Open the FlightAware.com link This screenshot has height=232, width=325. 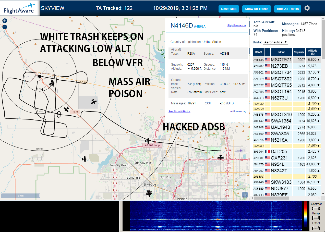click(237, 25)
